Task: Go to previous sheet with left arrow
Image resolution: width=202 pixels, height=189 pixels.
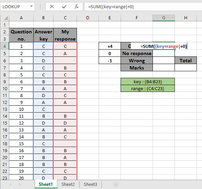Action: [10, 185]
